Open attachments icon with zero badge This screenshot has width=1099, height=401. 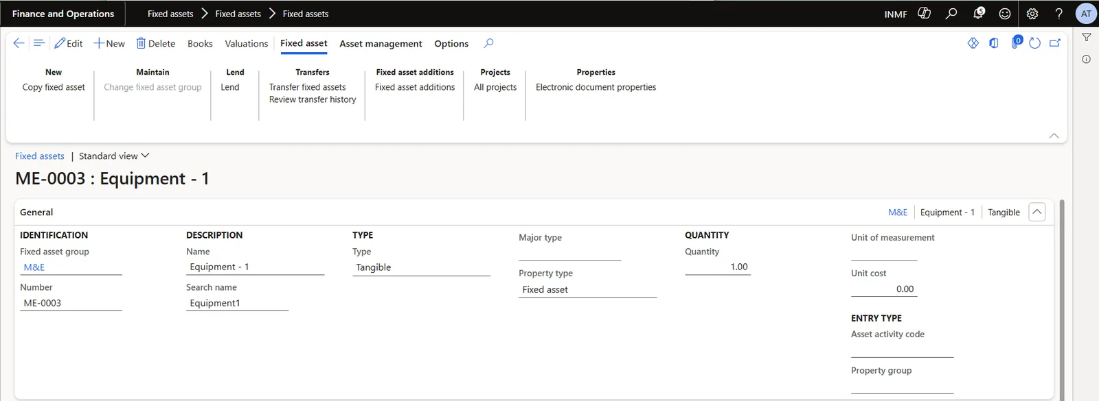pos(1016,42)
